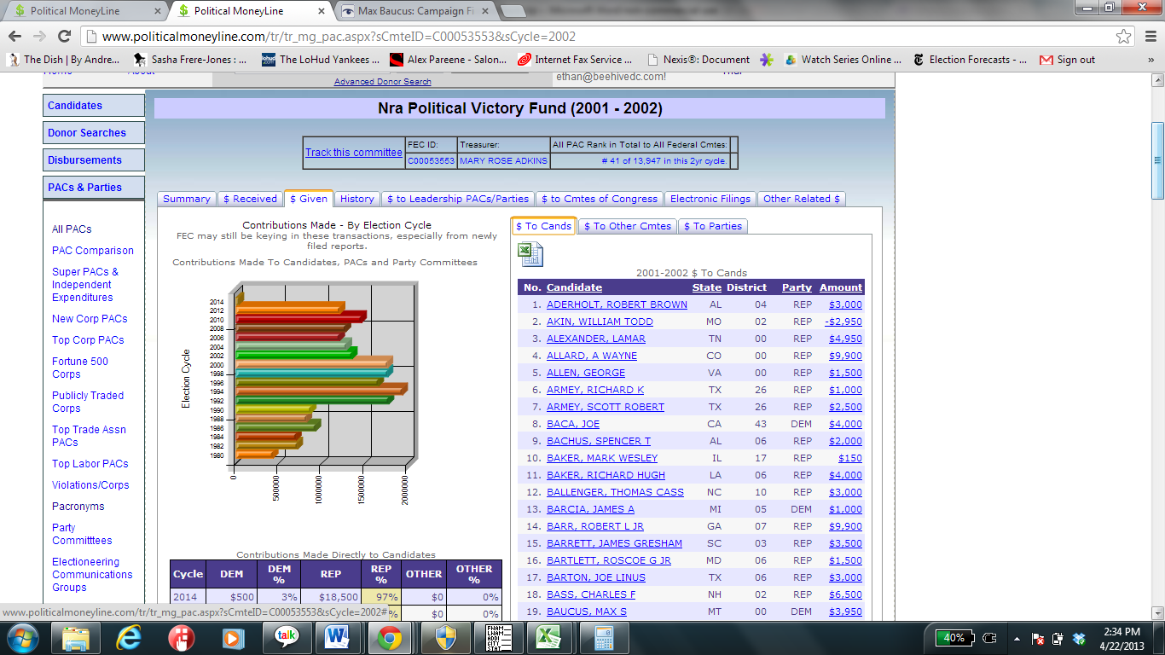The image size is (1165, 655).
Task: Click the Disbursements sidebar button
Action: click(x=94, y=160)
